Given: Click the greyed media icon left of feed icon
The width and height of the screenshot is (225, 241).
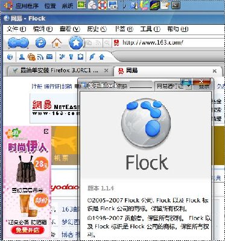Looking at the screenshot, I should click(89, 43).
